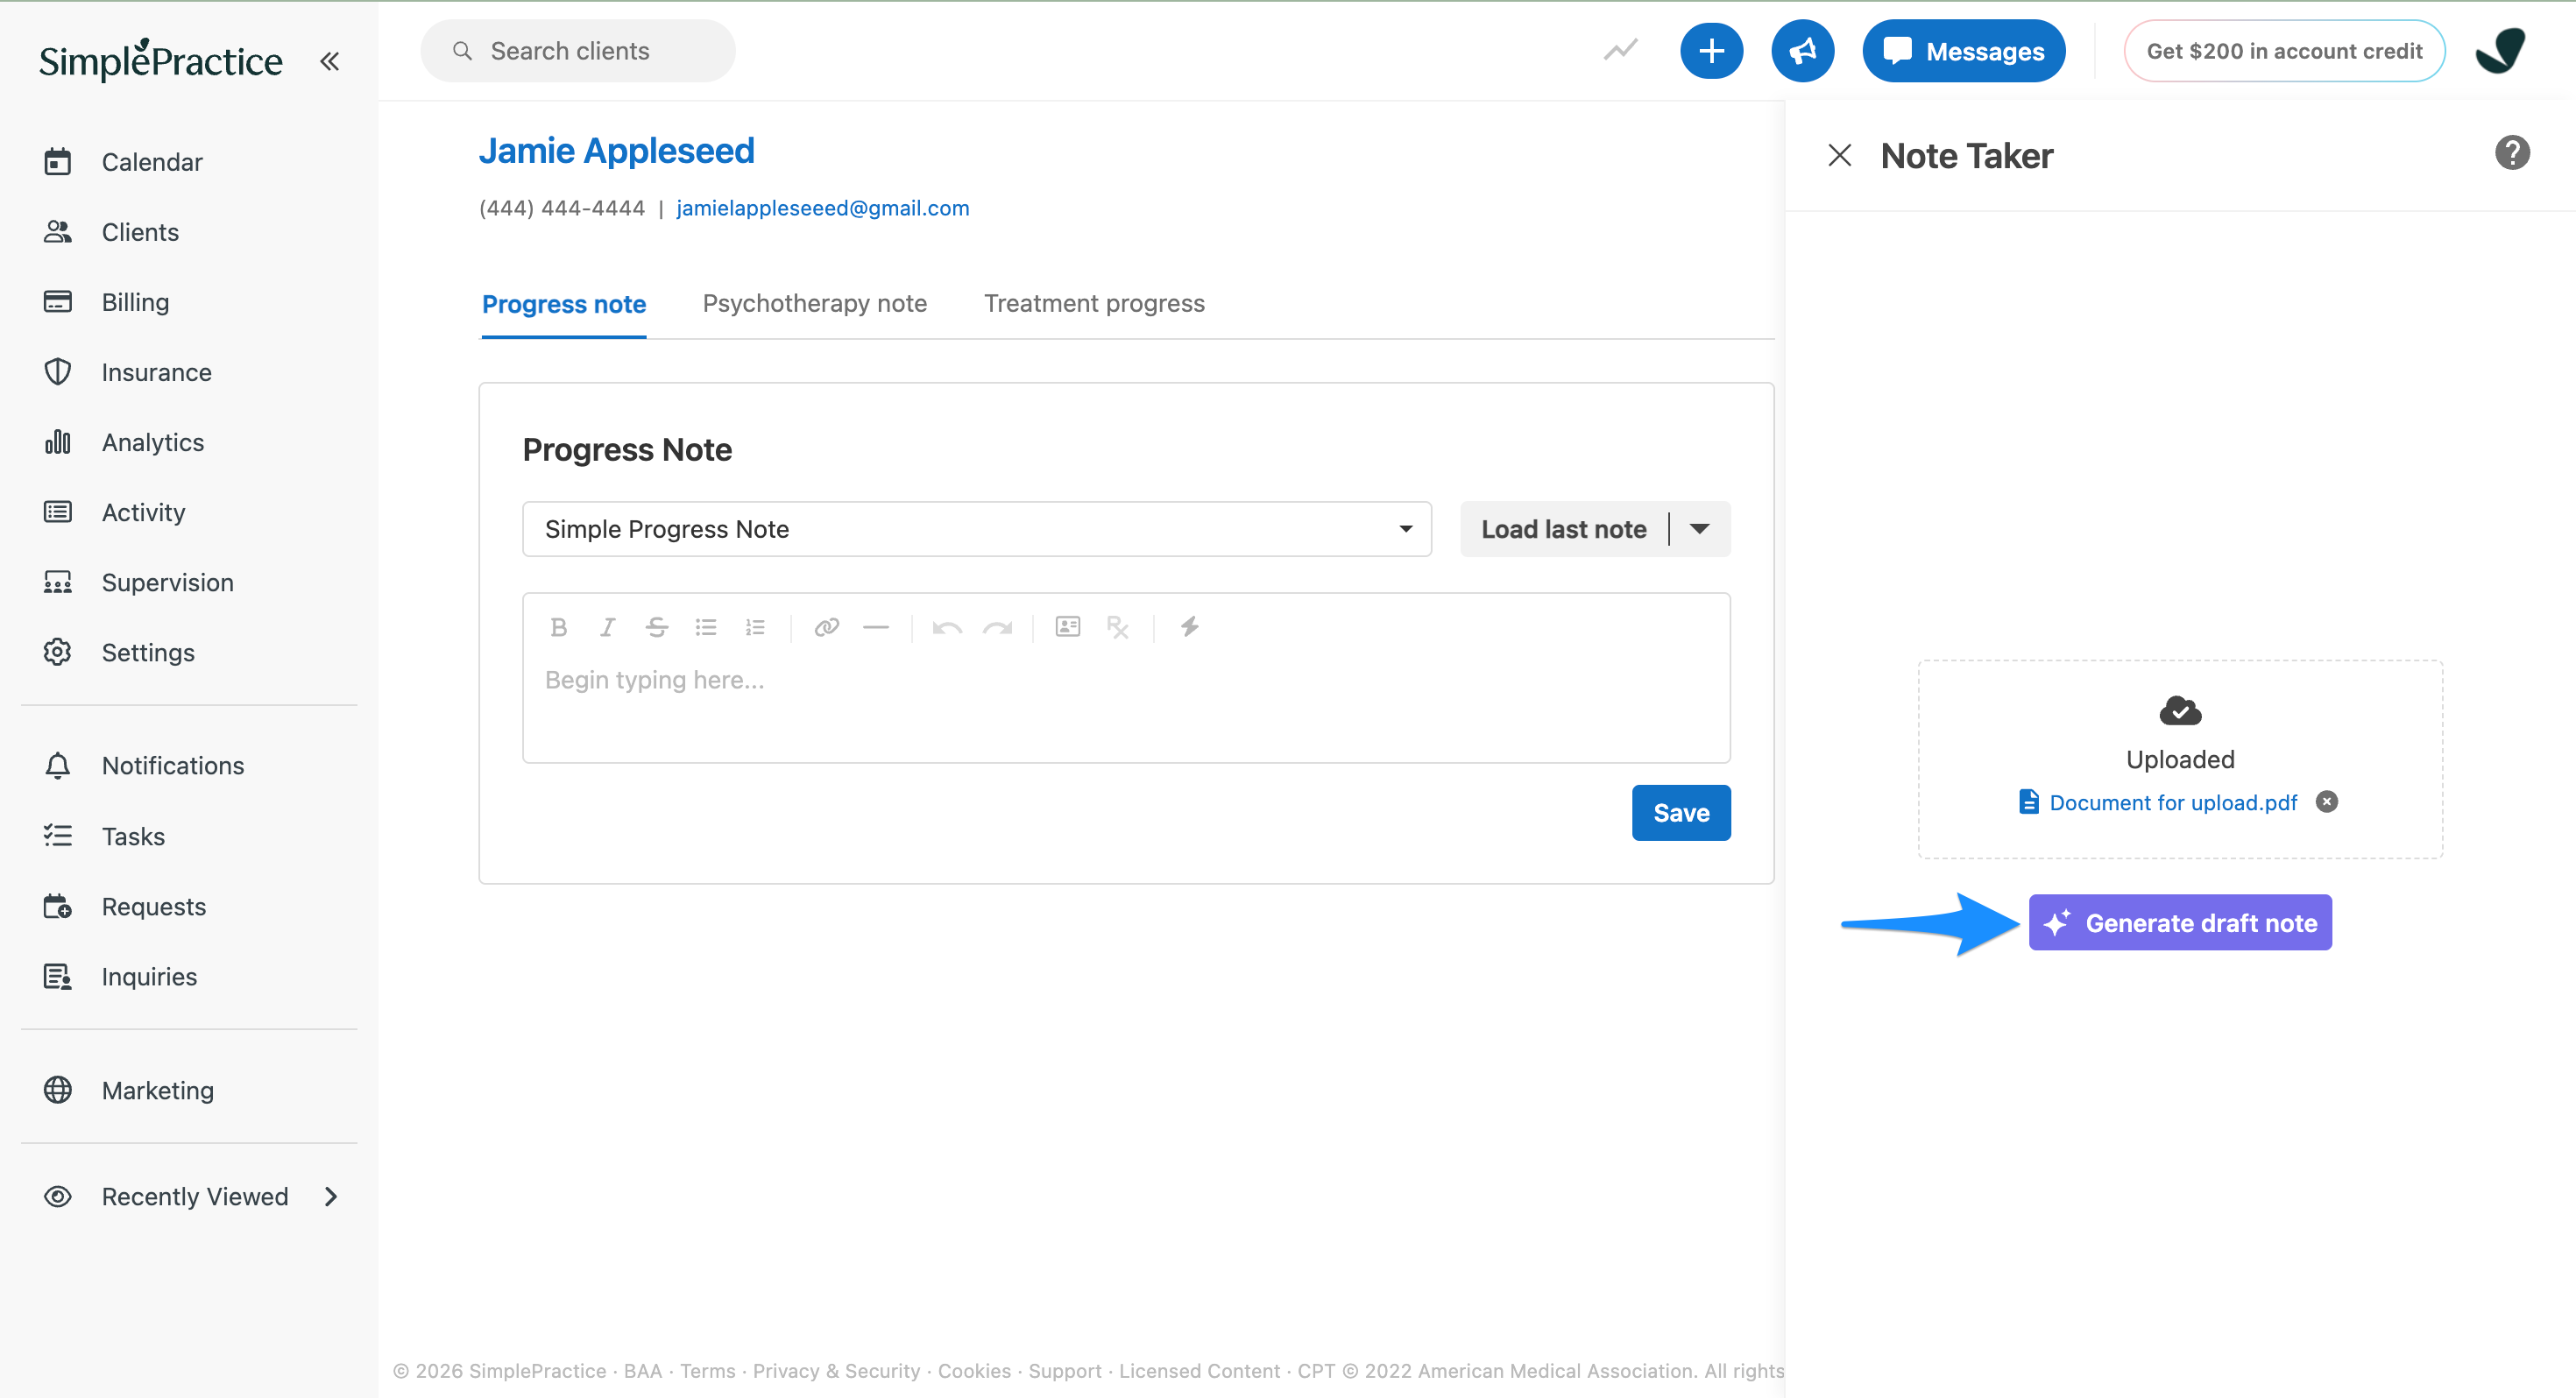Click the blue plus create button
The image size is (2576, 1398).
tap(1711, 51)
